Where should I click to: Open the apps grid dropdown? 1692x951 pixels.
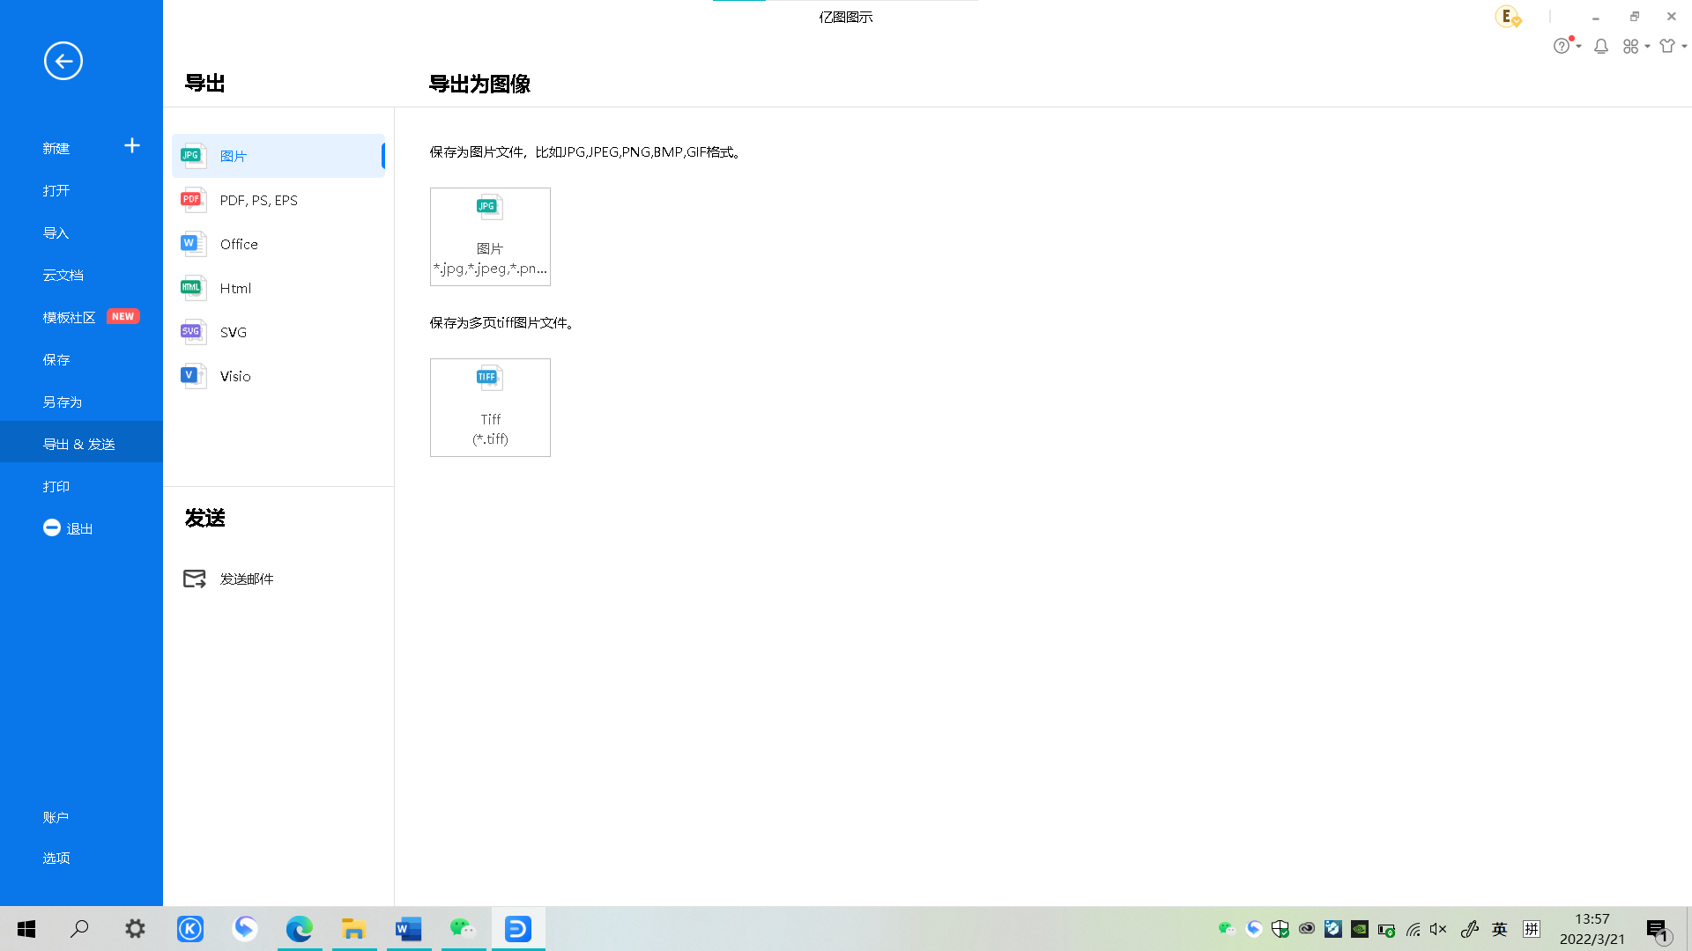pos(1636,46)
